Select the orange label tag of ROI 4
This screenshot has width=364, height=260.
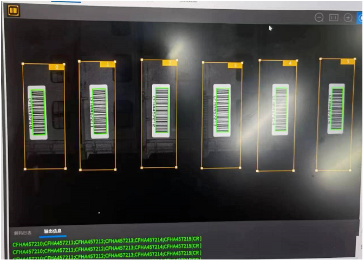[x=289, y=63]
